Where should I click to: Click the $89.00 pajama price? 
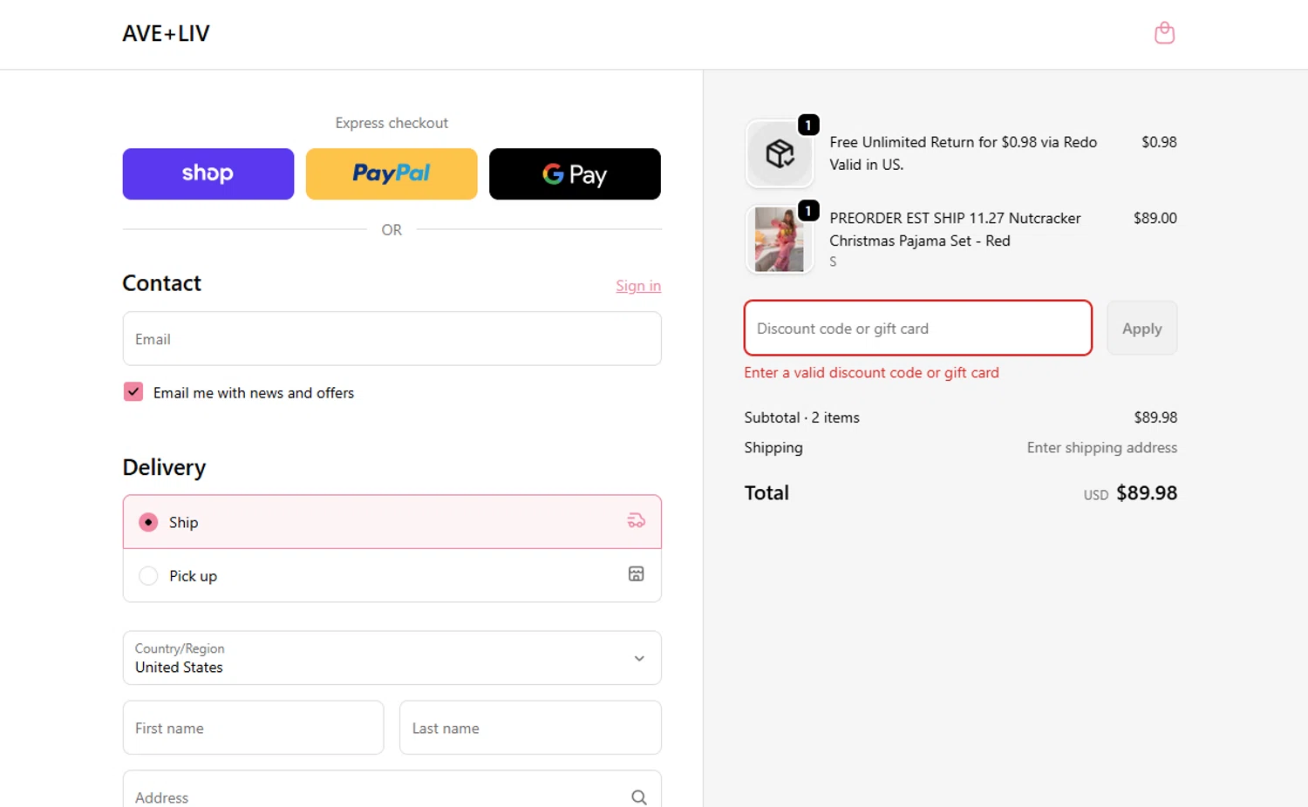[x=1155, y=218]
